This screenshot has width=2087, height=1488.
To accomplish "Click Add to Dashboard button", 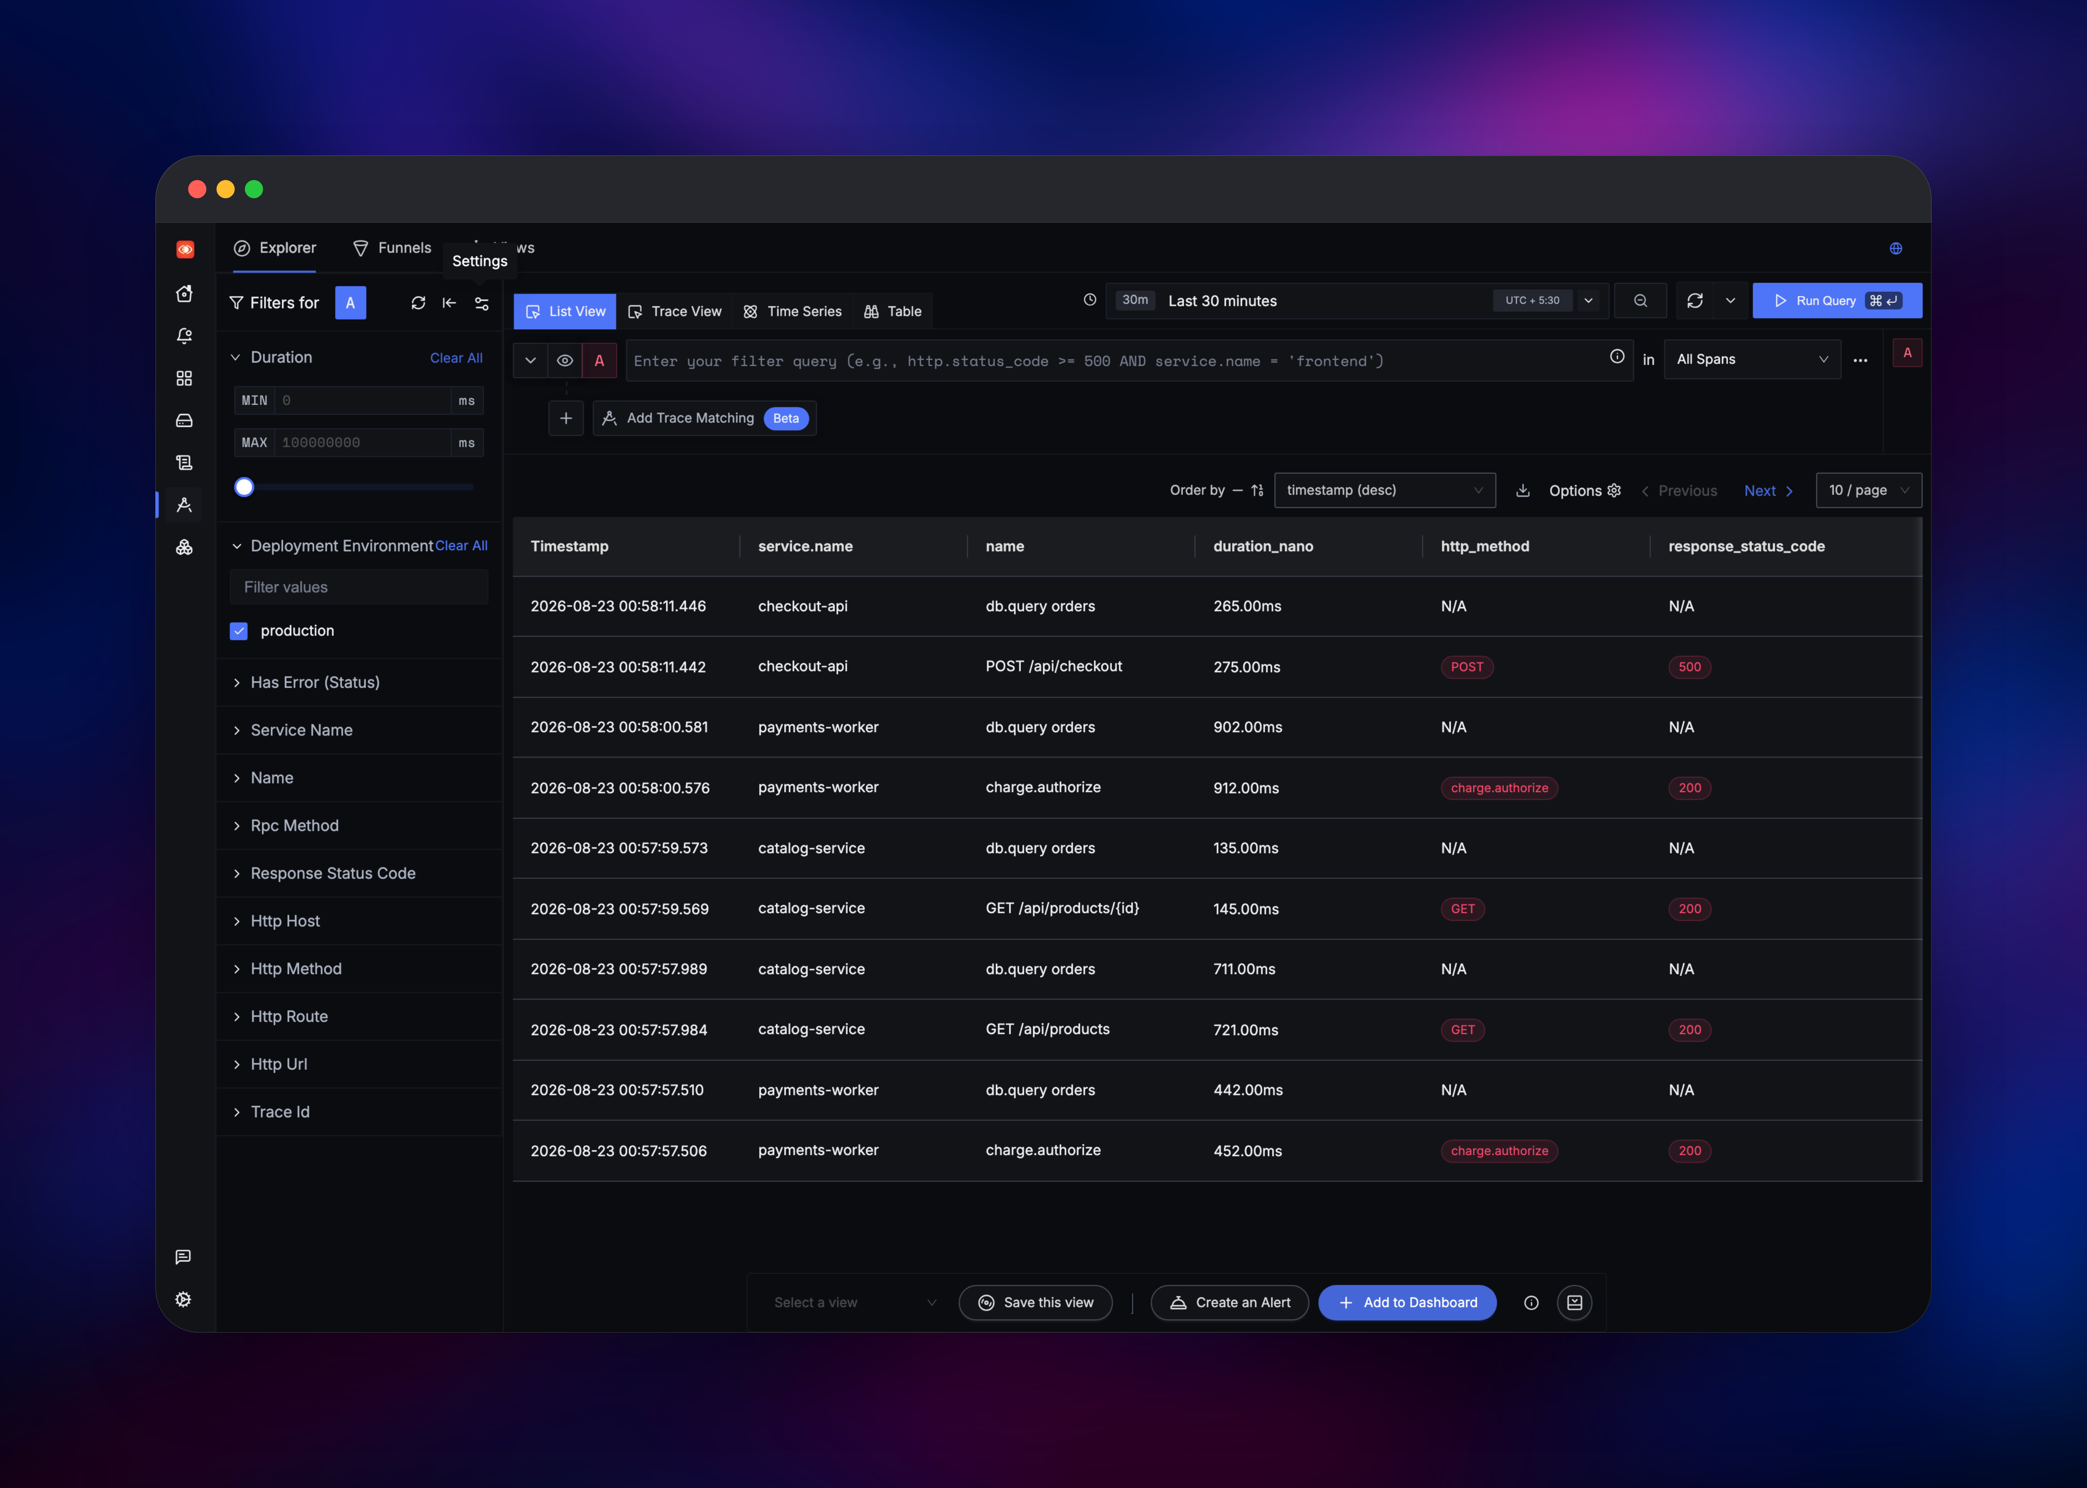I will (x=1408, y=1303).
